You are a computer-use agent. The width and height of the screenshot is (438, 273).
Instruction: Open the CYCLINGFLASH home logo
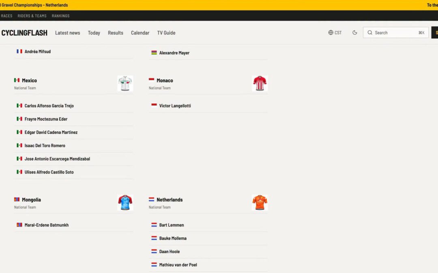24,33
